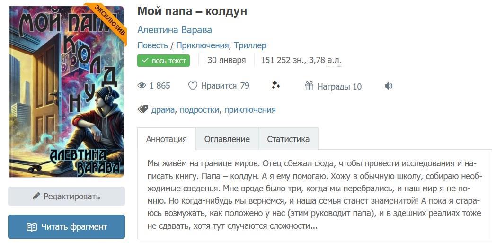496x243 pixels.
Task: Click the open book icon on Читать фрагмент
Action: click(32, 227)
